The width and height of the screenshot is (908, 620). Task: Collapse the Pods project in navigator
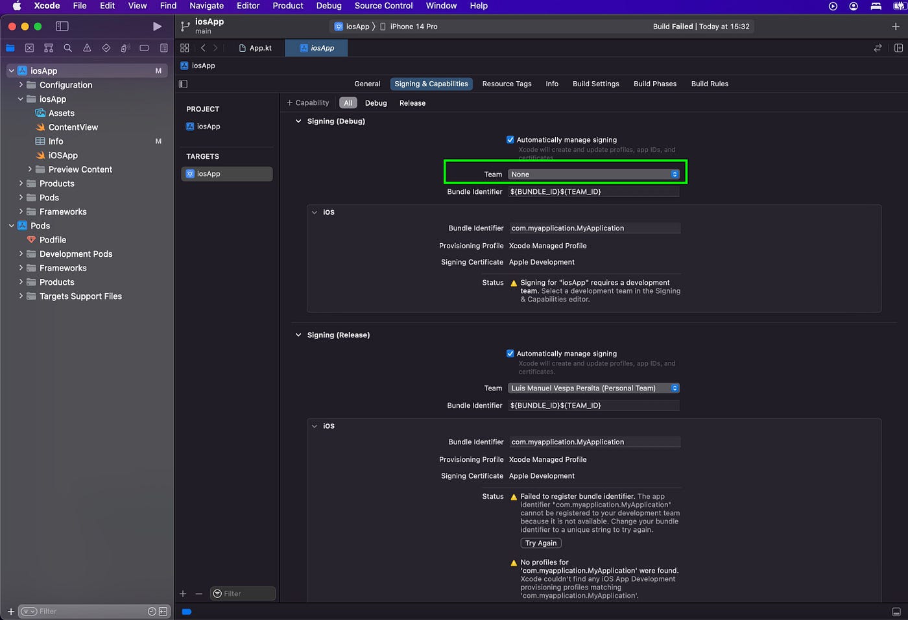[12, 226]
